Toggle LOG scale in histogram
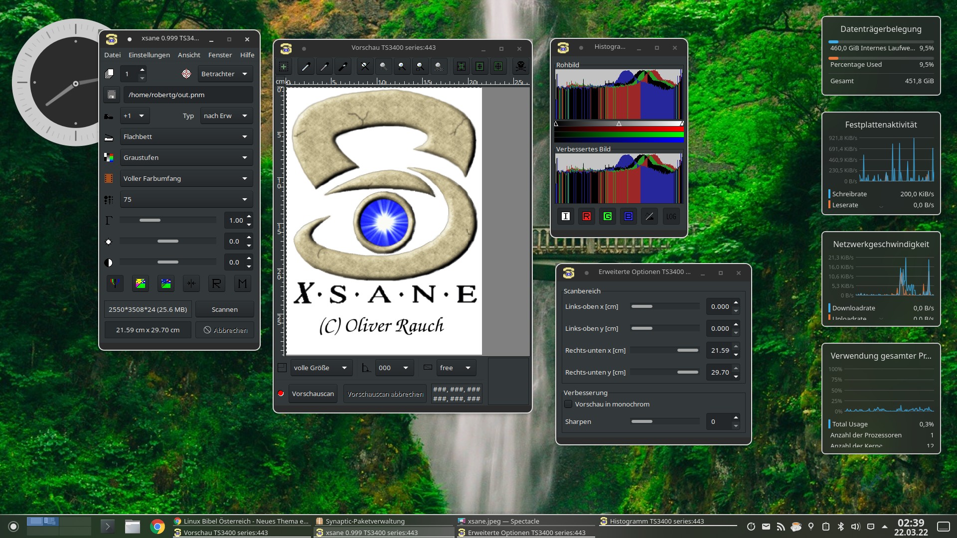This screenshot has height=538, width=957. 671,216
